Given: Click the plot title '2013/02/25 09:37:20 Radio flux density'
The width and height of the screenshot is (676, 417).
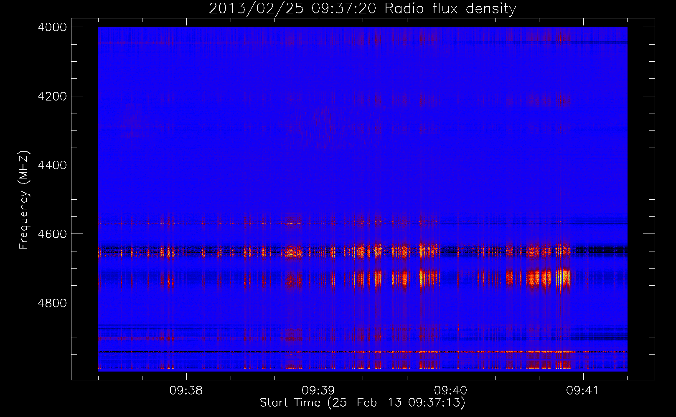Looking at the screenshot, I should coord(362,9).
